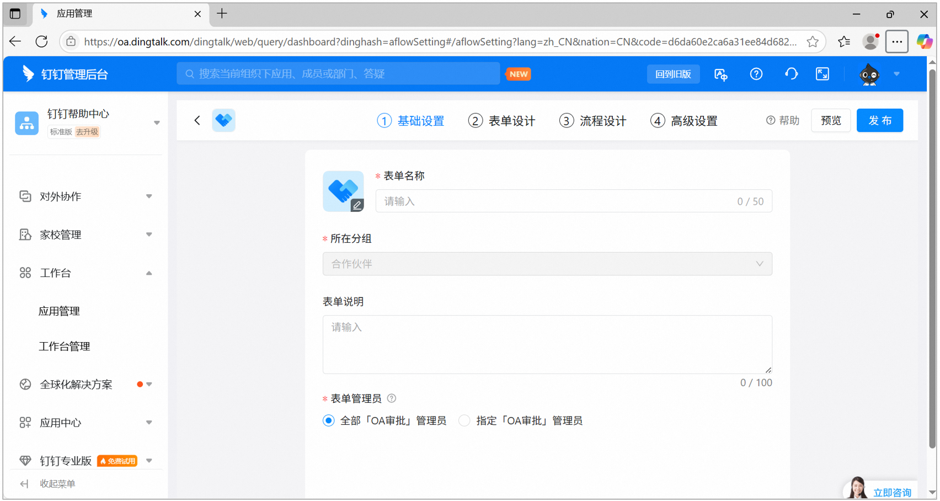The width and height of the screenshot is (940, 501).
Task: Click the handshake form icon beside back arrow
Action: tap(224, 120)
